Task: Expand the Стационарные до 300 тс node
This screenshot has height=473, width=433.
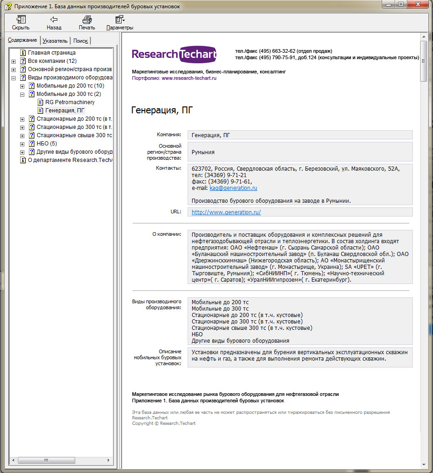Action: click(22, 128)
